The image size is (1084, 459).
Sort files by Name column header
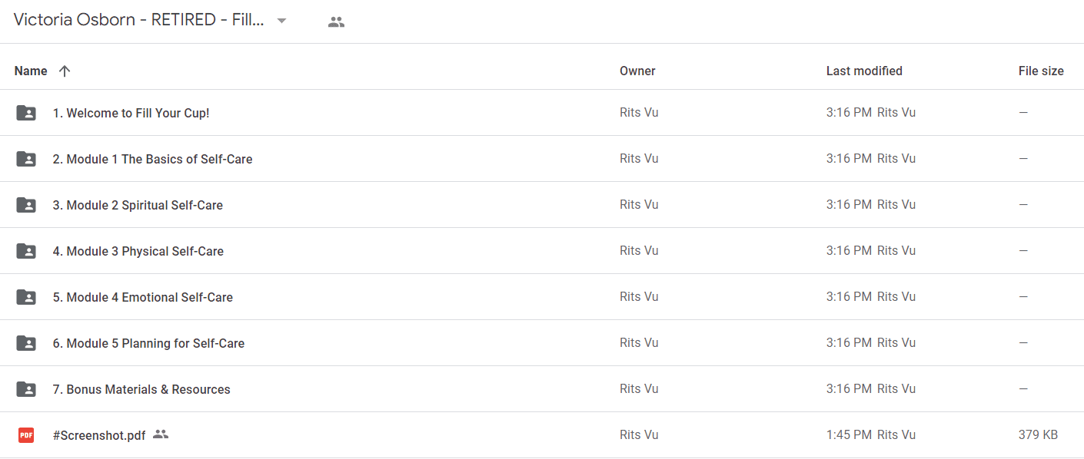point(31,71)
